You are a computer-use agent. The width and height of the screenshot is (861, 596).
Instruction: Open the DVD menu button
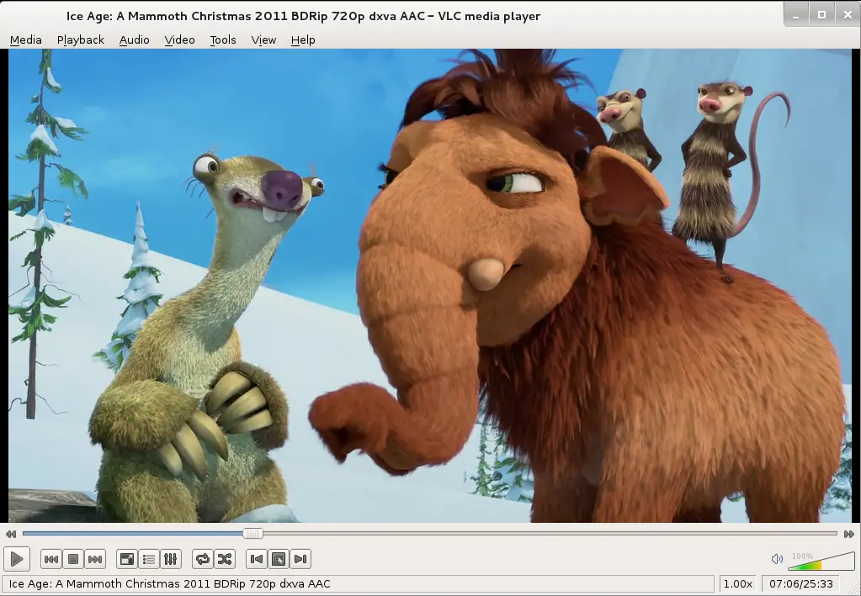pos(279,559)
